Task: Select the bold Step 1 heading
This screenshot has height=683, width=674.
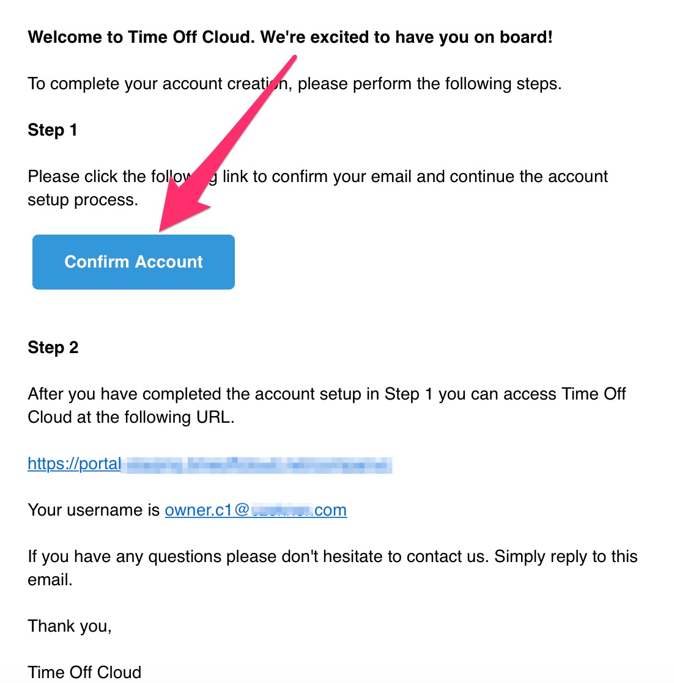Action: pyautogui.click(x=53, y=130)
